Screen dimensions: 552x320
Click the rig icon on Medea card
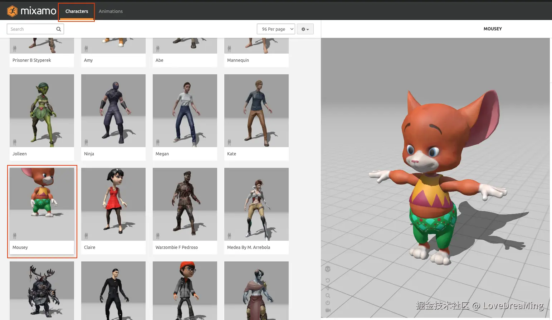pyautogui.click(x=229, y=236)
